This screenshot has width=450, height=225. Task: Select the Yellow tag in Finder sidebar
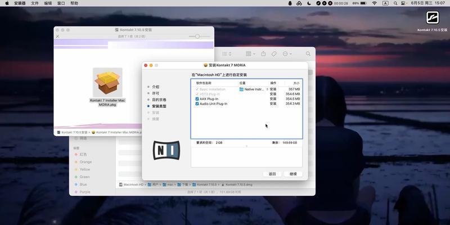point(85,169)
